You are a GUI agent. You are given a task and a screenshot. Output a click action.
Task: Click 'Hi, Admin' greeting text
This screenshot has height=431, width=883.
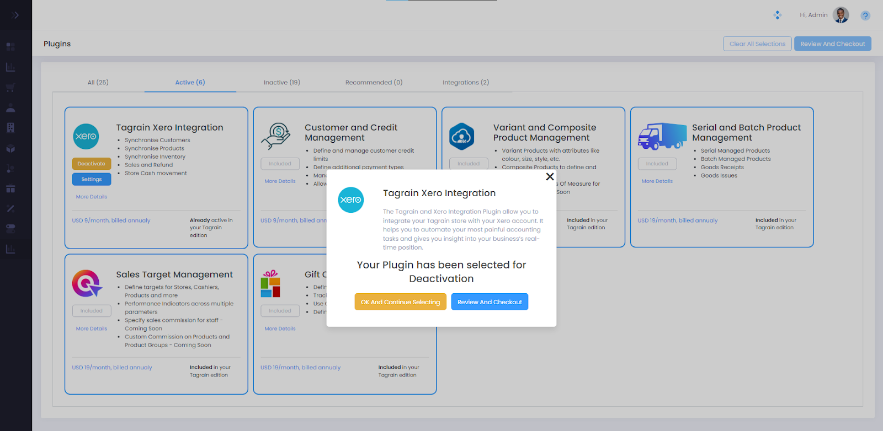[x=813, y=15]
